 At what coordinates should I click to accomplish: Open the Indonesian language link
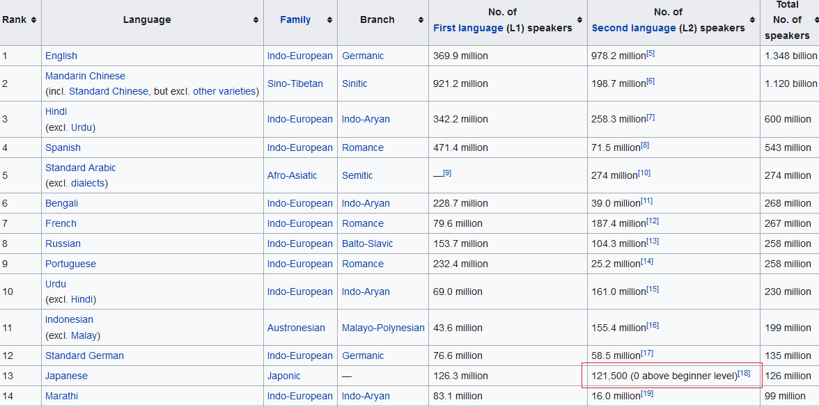click(69, 319)
